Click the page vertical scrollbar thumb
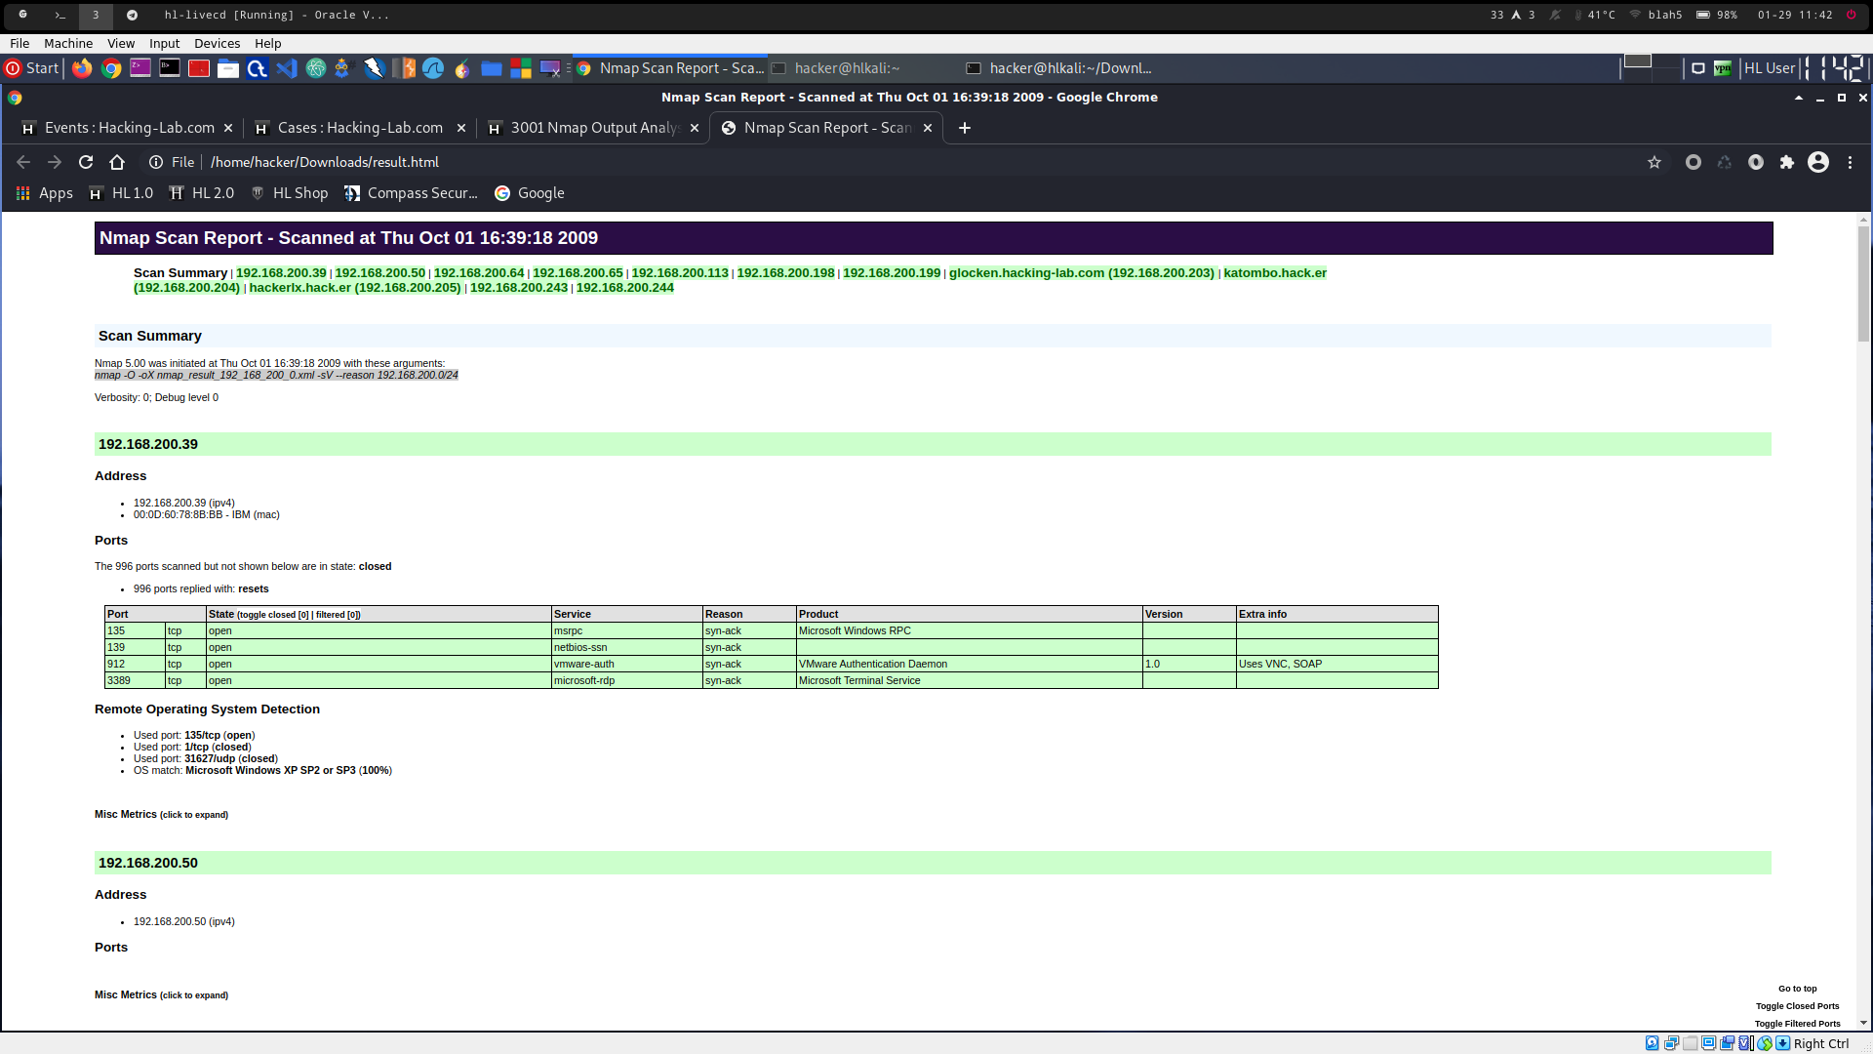This screenshot has height=1054, width=1873. pyautogui.click(x=1863, y=283)
